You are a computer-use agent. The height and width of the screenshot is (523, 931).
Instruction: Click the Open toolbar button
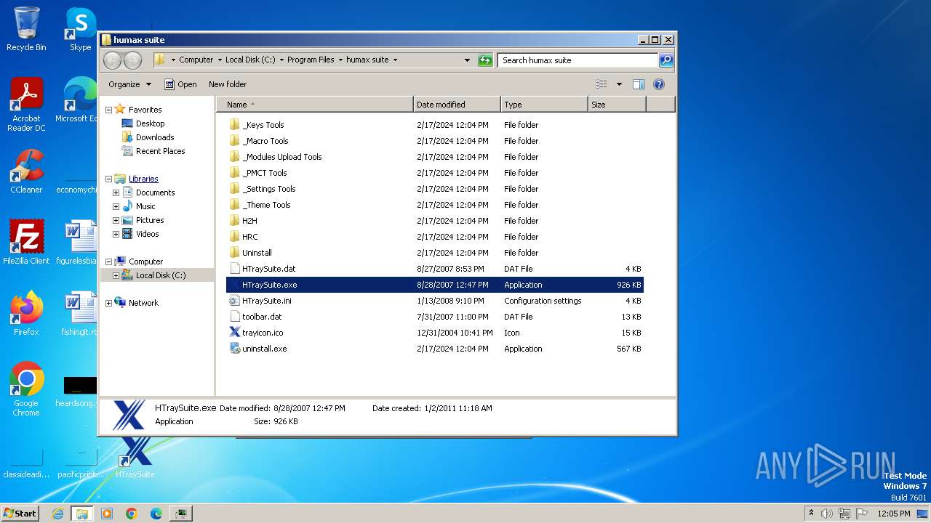click(x=180, y=84)
